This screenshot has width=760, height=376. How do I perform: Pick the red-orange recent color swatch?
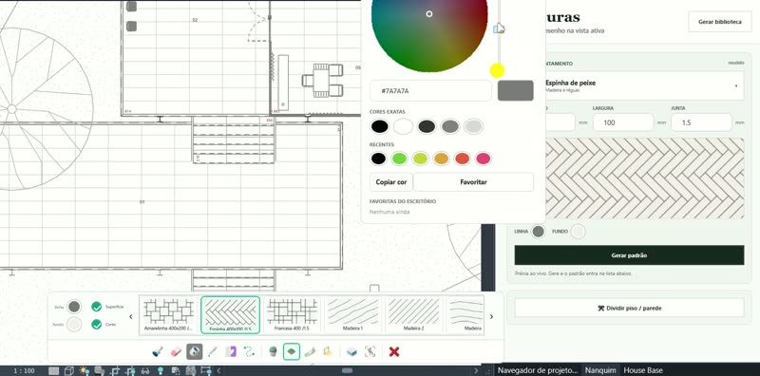pyautogui.click(x=462, y=159)
